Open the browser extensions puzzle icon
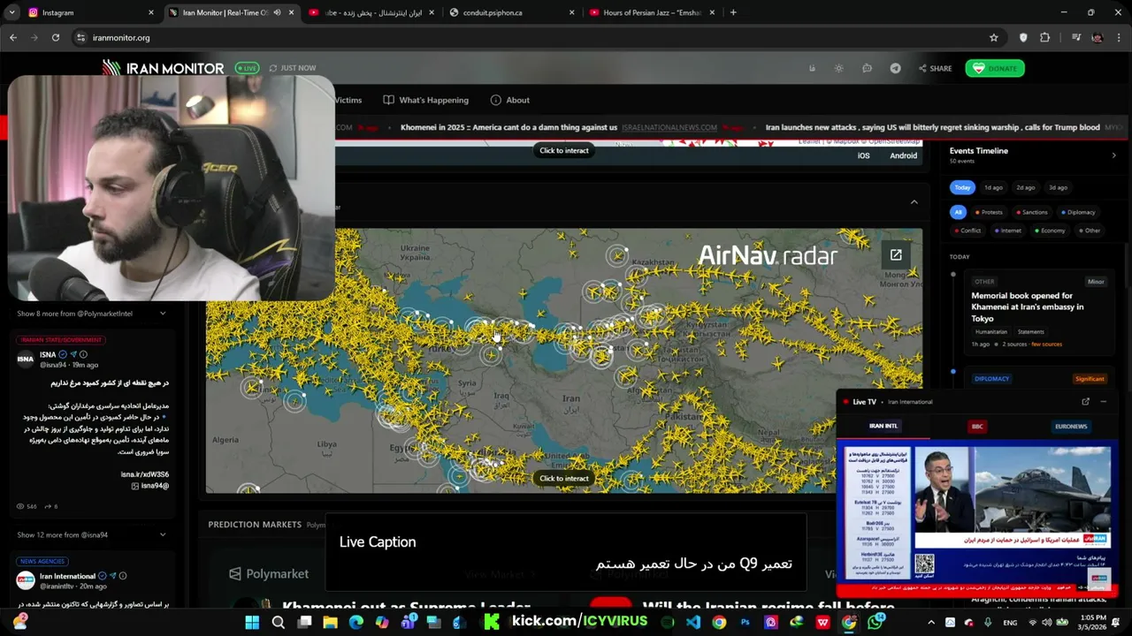 [x=1045, y=37]
